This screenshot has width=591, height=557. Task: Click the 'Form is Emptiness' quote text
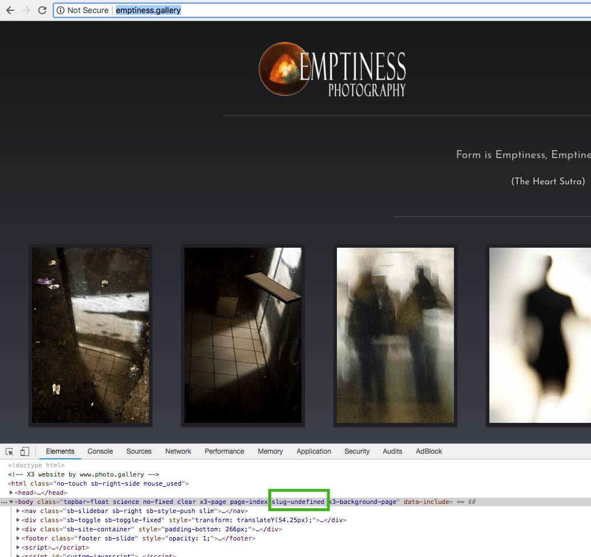pos(524,155)
